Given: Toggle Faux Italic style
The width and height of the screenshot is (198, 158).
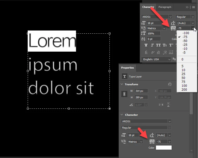Looking at the screenshot, I should click(152, 45).
